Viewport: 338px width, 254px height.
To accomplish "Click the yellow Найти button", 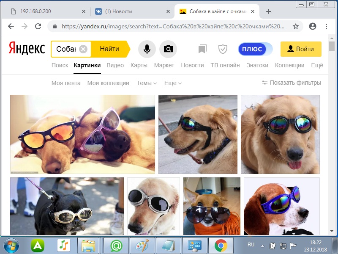I will click(110, 49).
